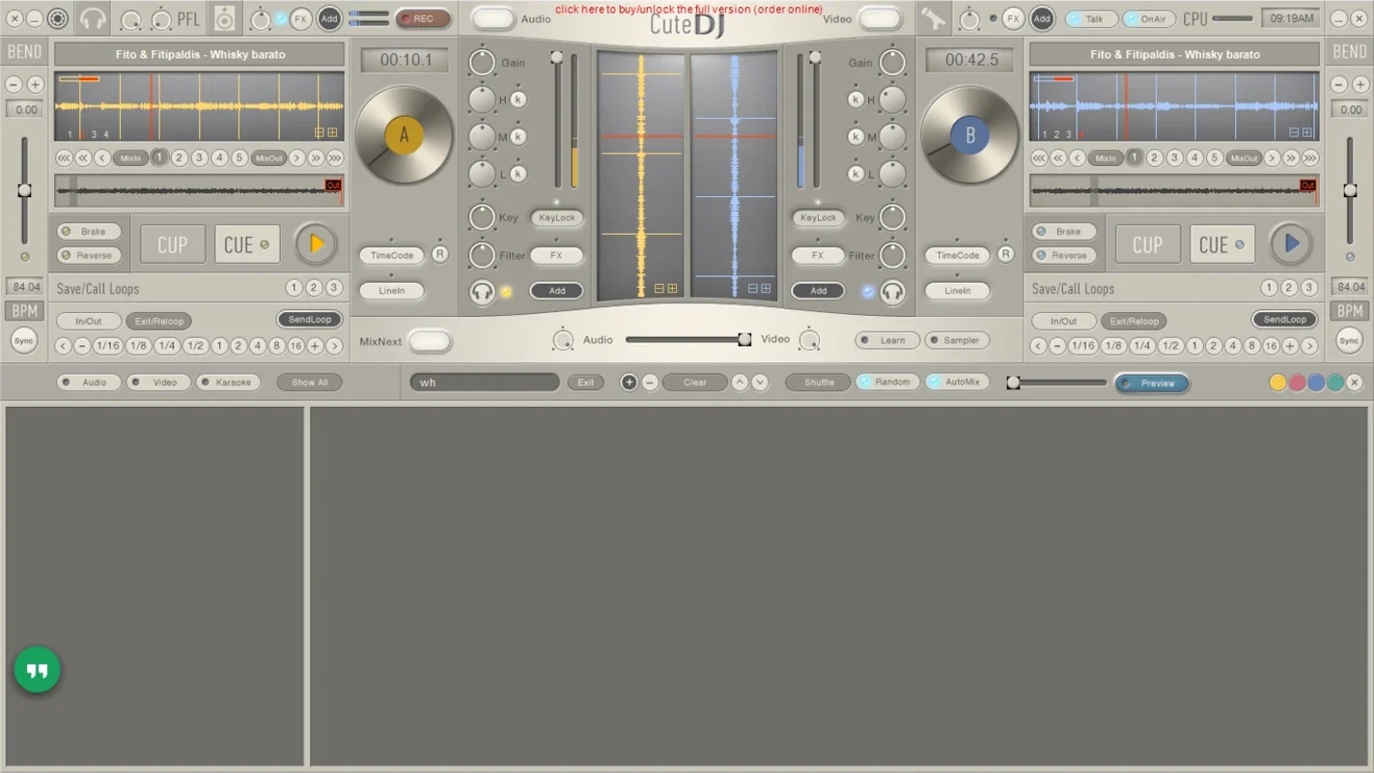Click deck A pitch slider handle
Screen dimensions: 1374x773
tap(24, 190)
